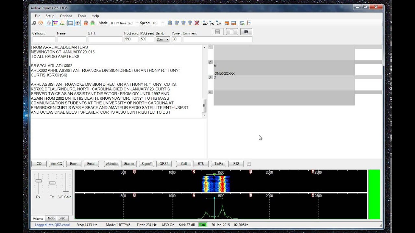This screenshot has height=233, width=415.
Task: Toggle the text window view icon
Action: pos(71,23)
